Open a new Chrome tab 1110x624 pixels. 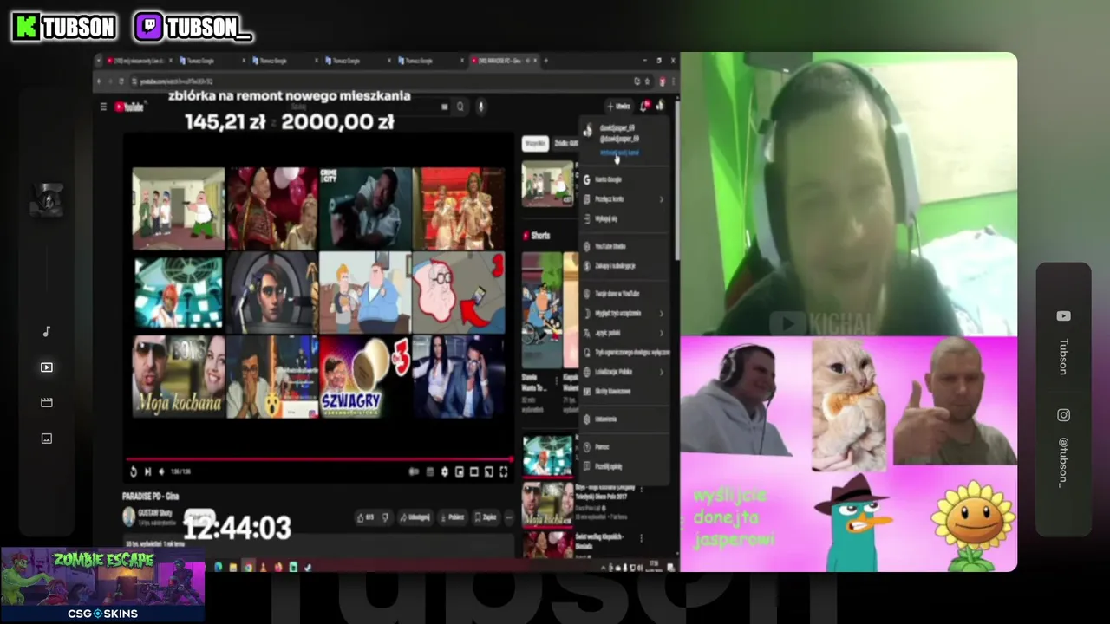click(x=545, y=61)
